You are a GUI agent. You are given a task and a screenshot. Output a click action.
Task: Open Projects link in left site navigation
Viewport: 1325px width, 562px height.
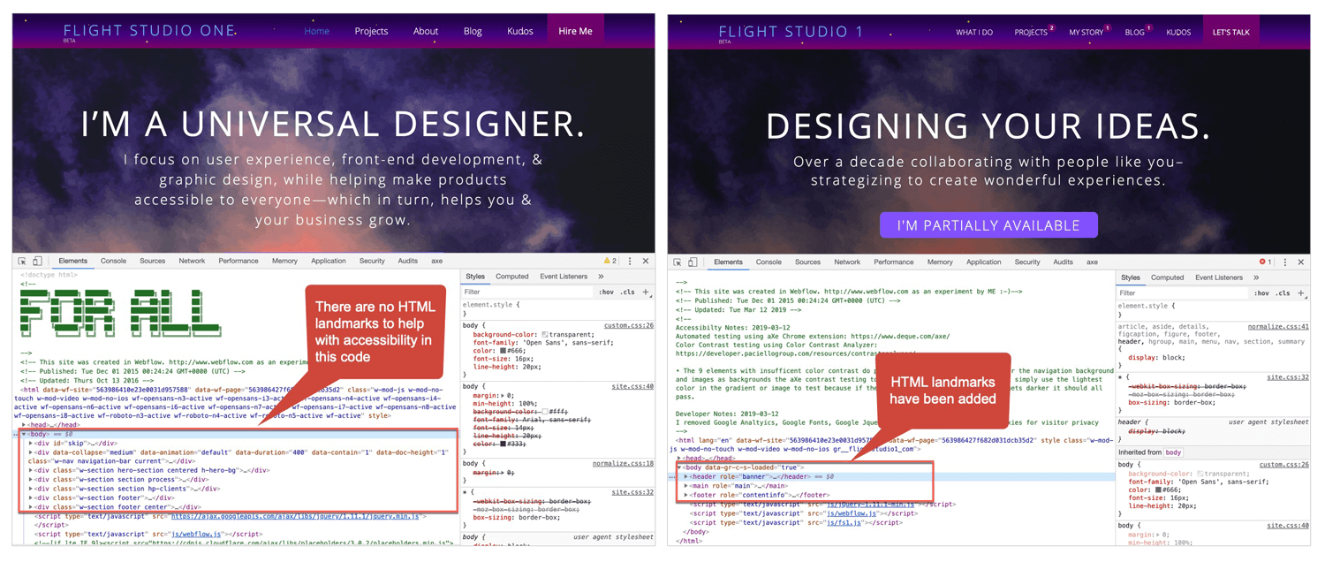pos(371,31)
